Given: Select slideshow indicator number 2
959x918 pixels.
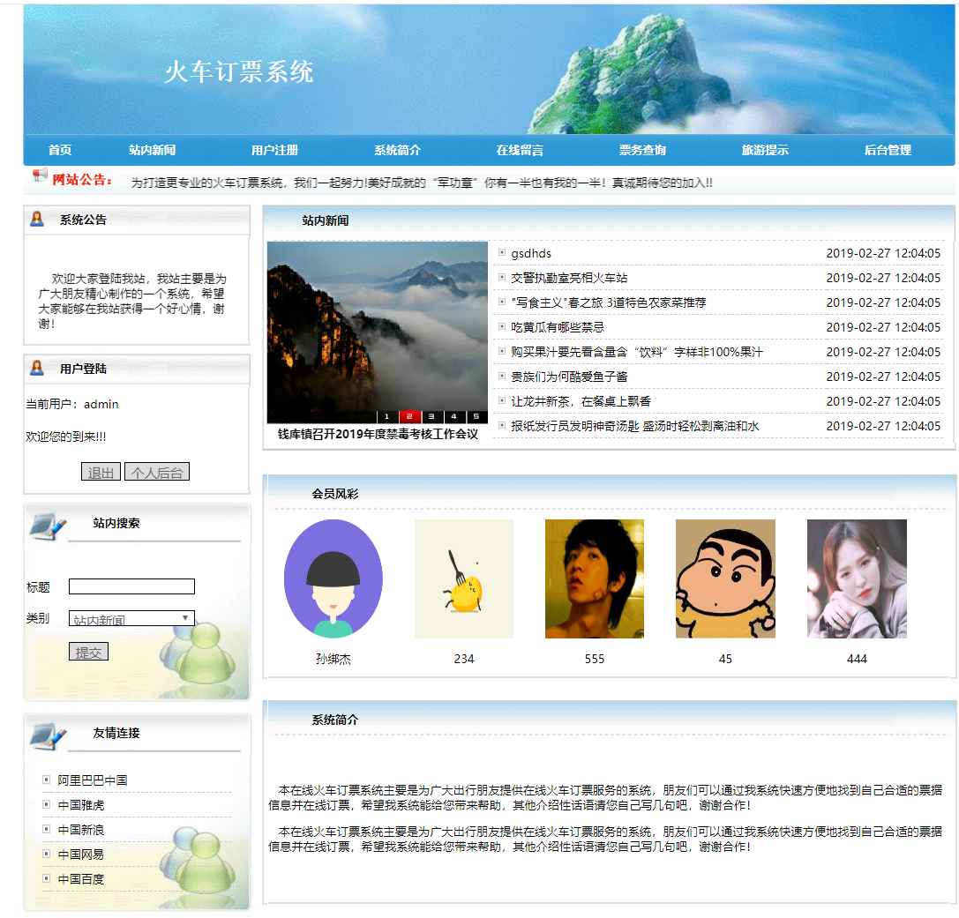Looking at the screenshot, I should pos(410,414).
